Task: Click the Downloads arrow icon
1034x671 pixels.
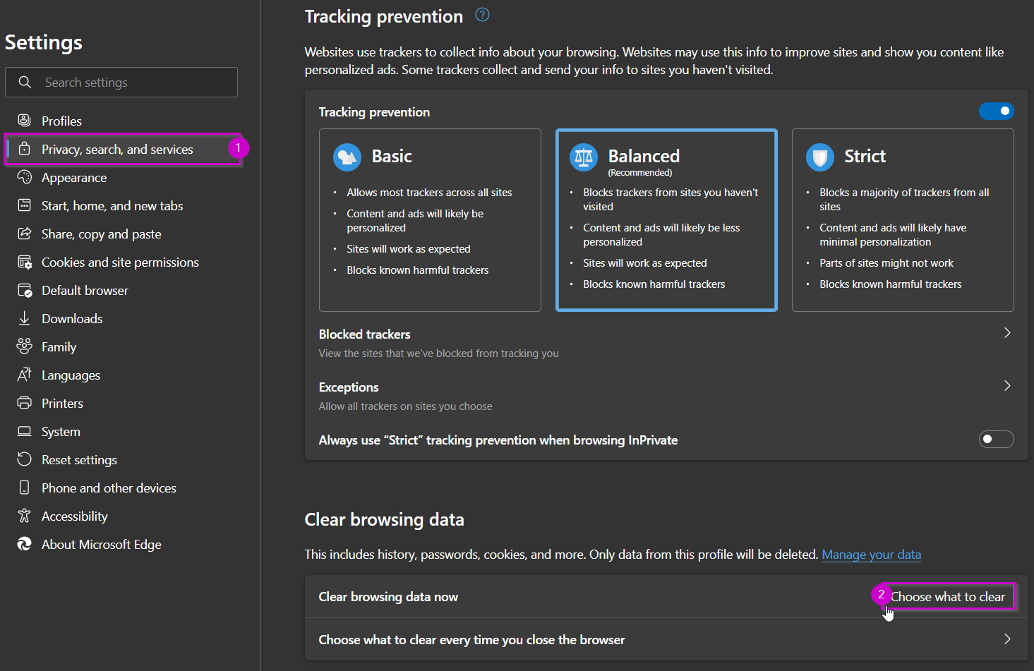Action: coord(25,318)
